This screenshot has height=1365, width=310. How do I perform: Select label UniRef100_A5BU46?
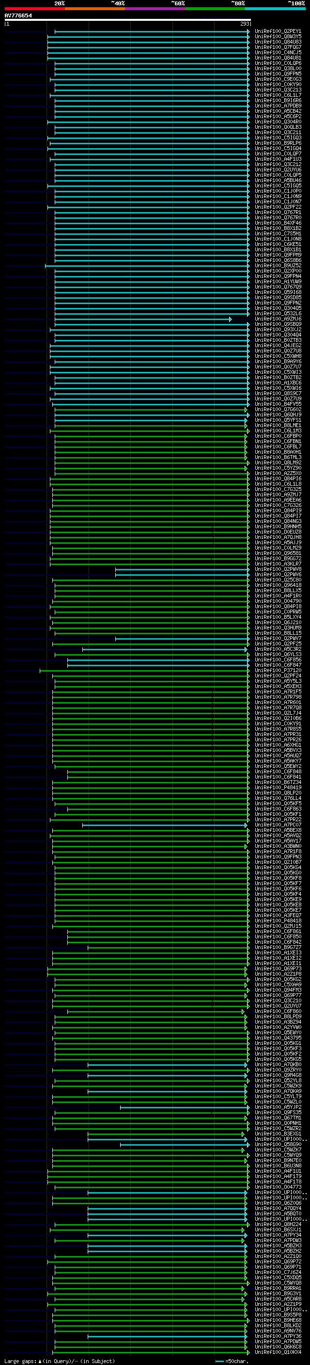278,181
